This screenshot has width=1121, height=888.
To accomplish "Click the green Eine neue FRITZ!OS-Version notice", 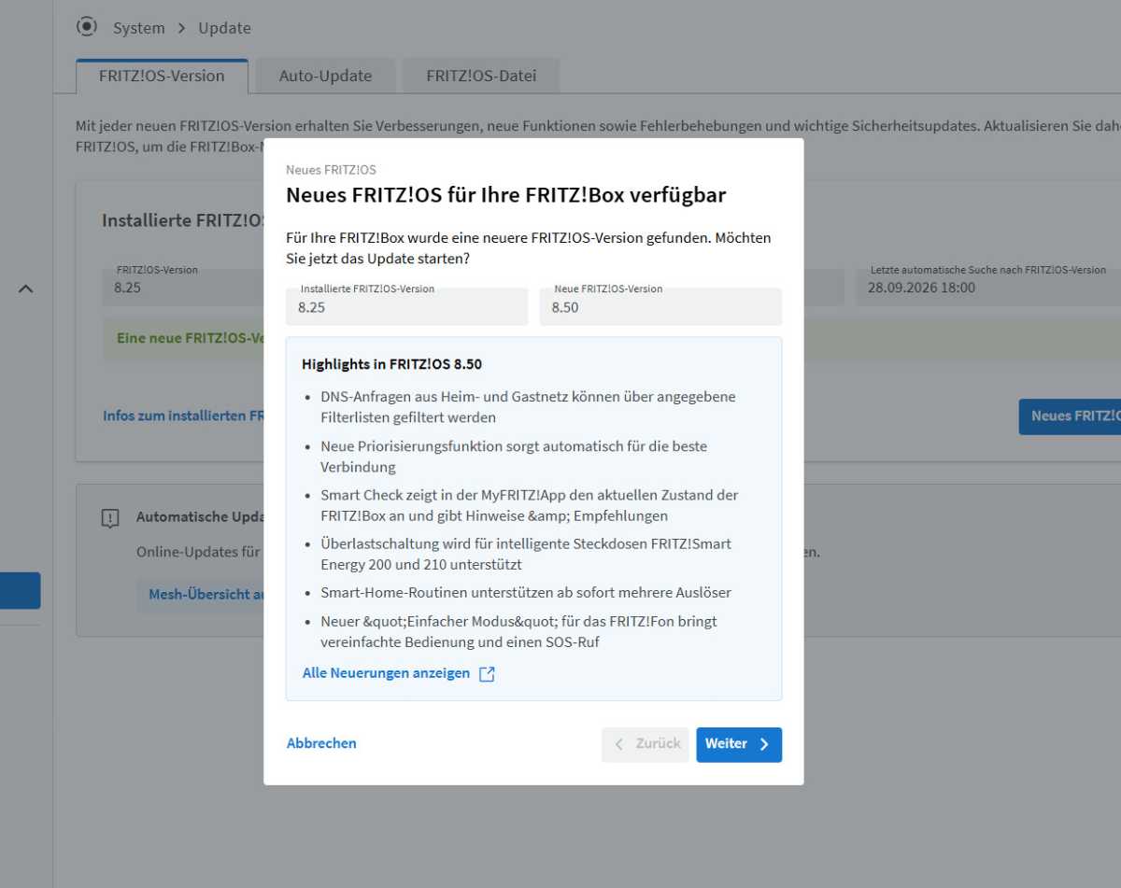I will tap(190, 338).
